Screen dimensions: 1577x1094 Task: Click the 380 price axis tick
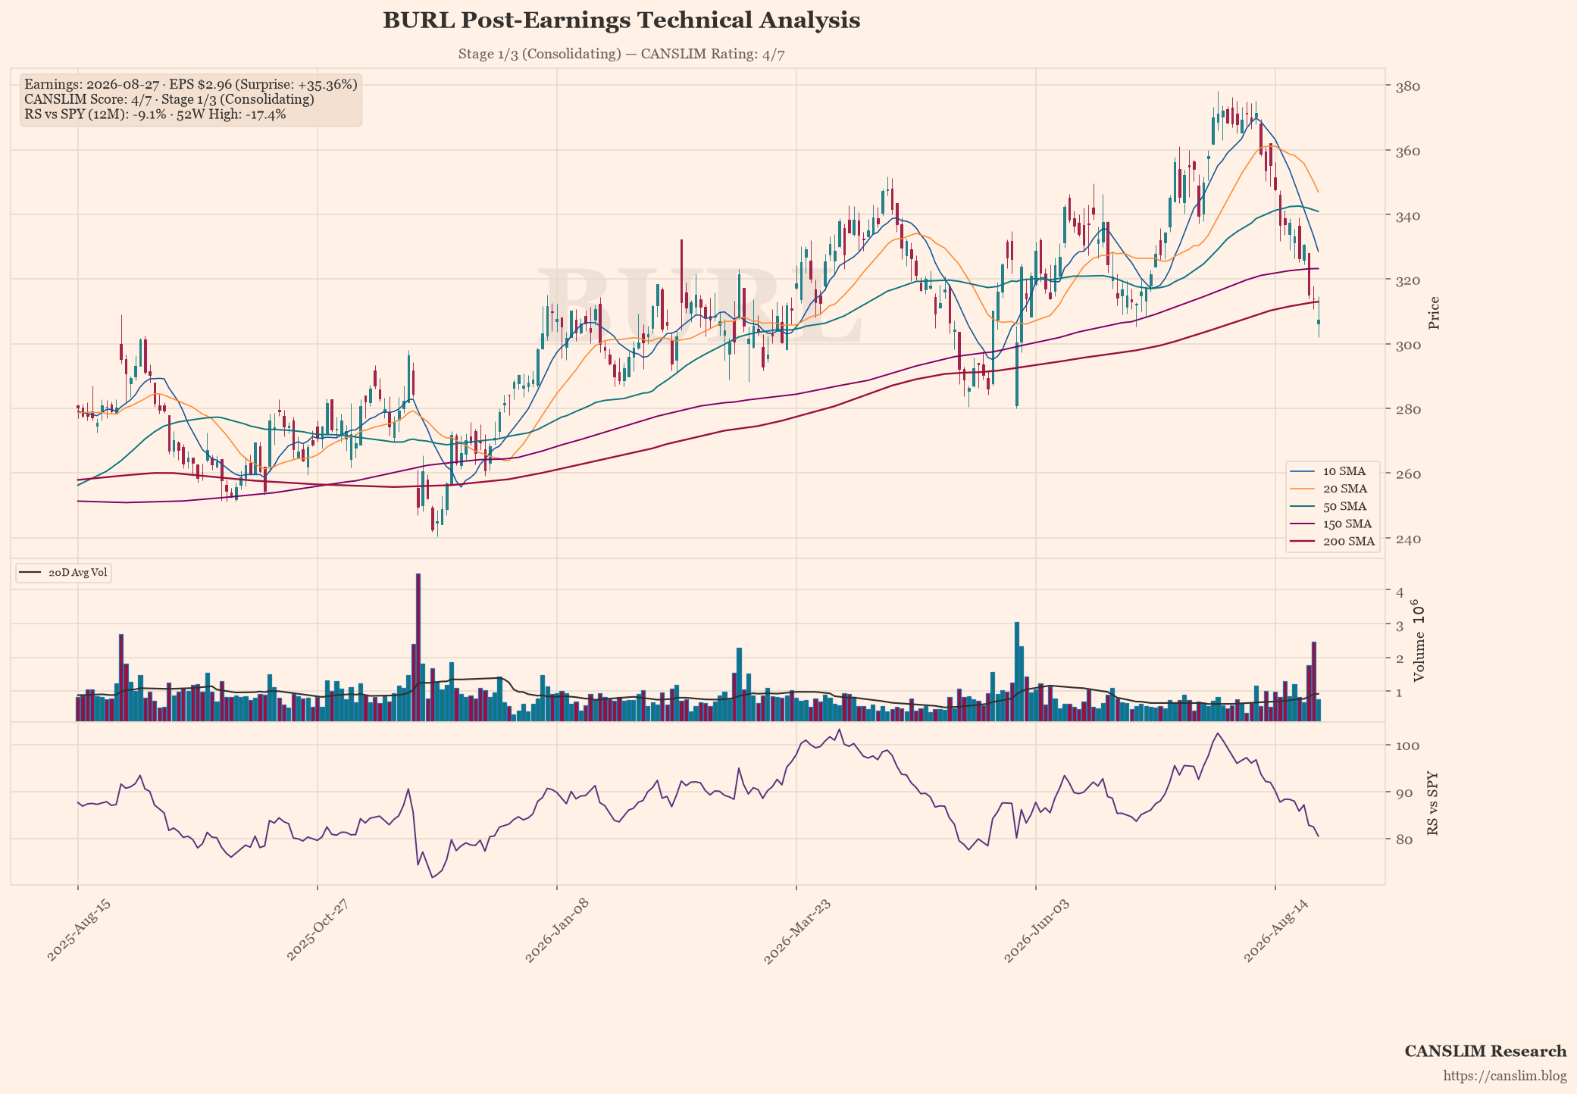click(x=1407, y=86)
